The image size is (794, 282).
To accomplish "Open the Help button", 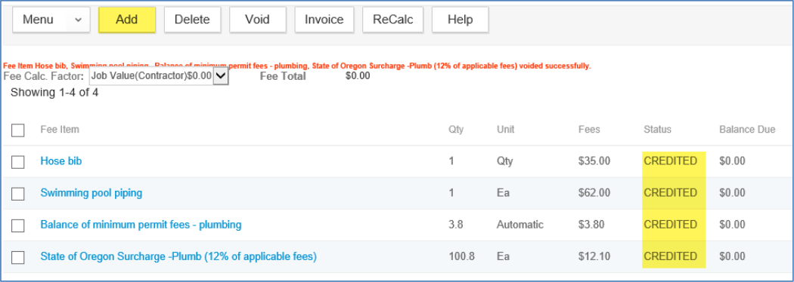I will 460,20.
